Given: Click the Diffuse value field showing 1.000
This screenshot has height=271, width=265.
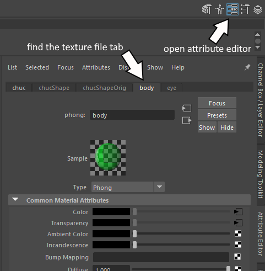Looking at the screenshot, I should coord(111,268).
